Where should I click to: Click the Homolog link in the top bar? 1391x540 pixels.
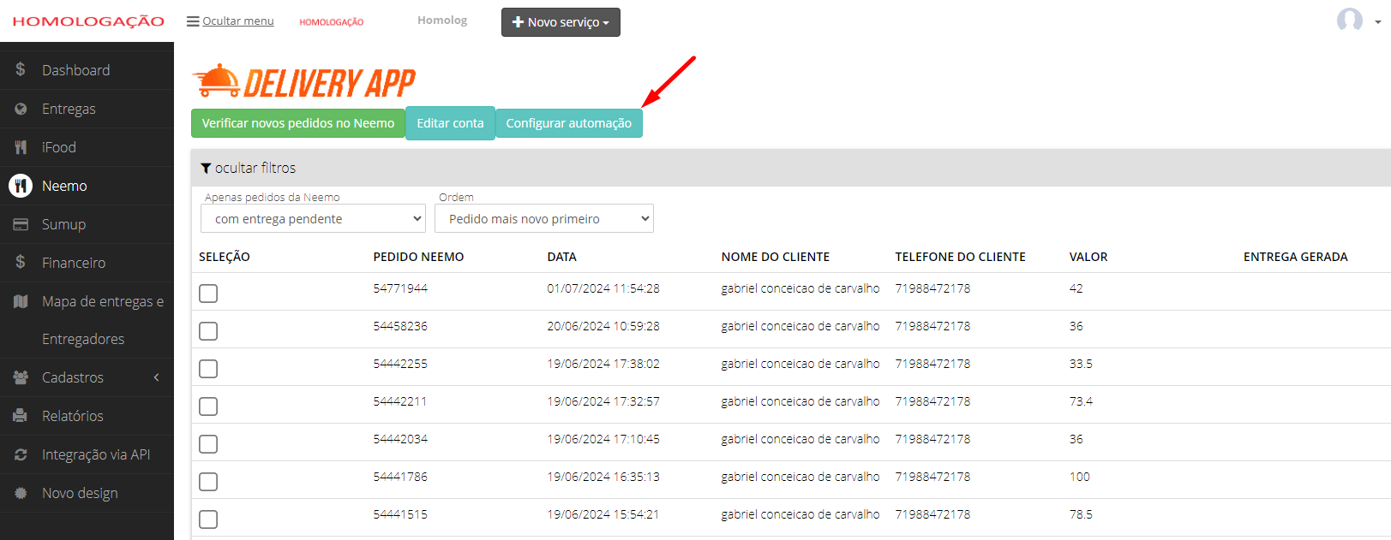pos(442,21)
